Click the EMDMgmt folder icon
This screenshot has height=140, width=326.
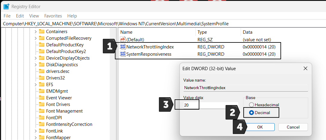(42, 91)
